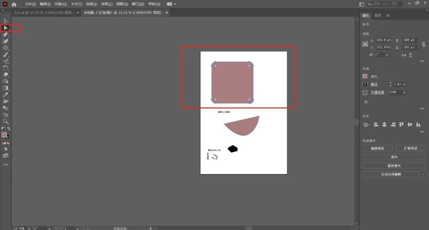Open the artboard number dropdown
429x230 pixels.
click(x=77, y=228)
